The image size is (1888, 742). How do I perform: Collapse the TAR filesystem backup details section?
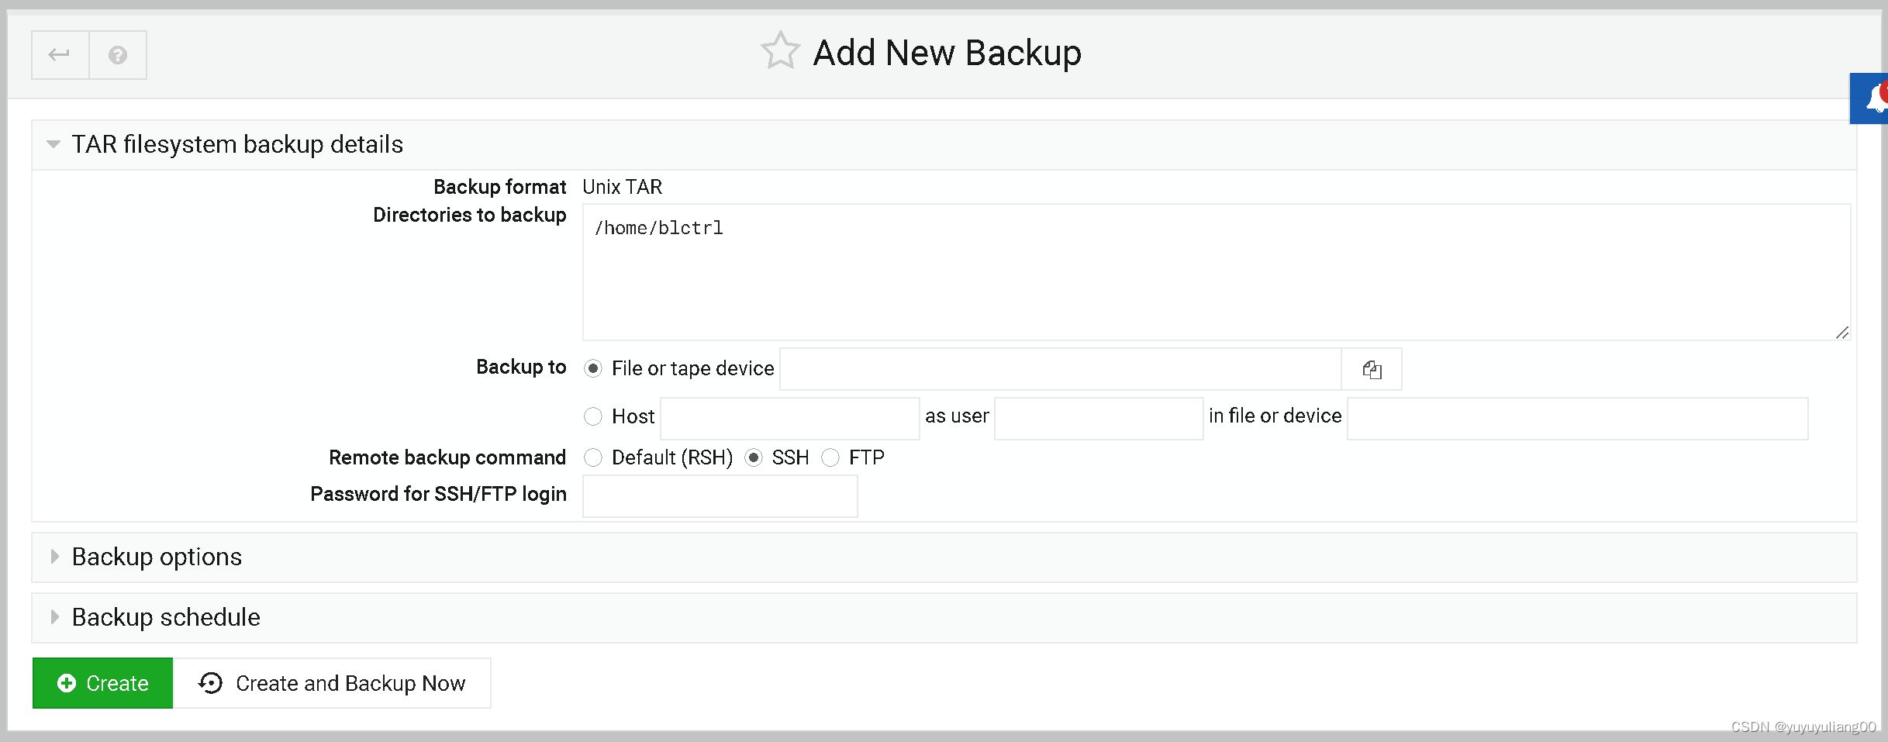(x=53, y=144)
